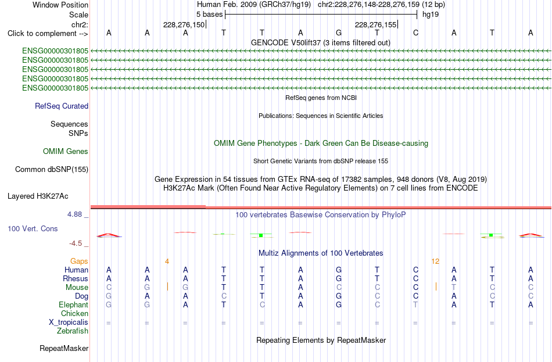Click the 'Short Genetic Variants from dbSNP' title

(x=321, y=161)
